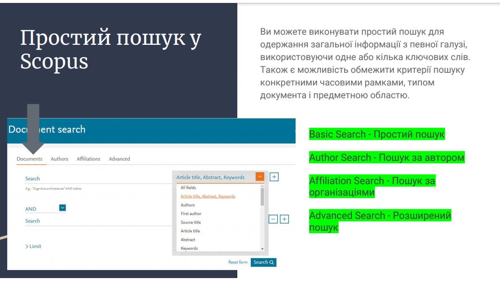Click the "Basic Search - Простий пошук" text
500x281 pixels.
[377, 134]
